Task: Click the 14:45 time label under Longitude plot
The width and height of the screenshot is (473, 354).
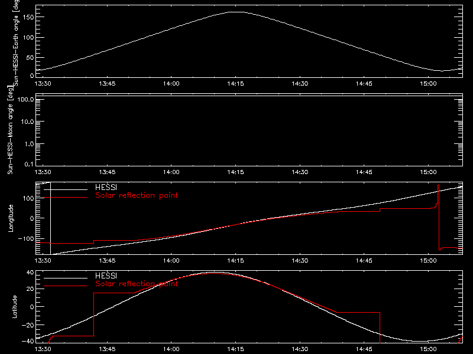Action: pos(364,260)
